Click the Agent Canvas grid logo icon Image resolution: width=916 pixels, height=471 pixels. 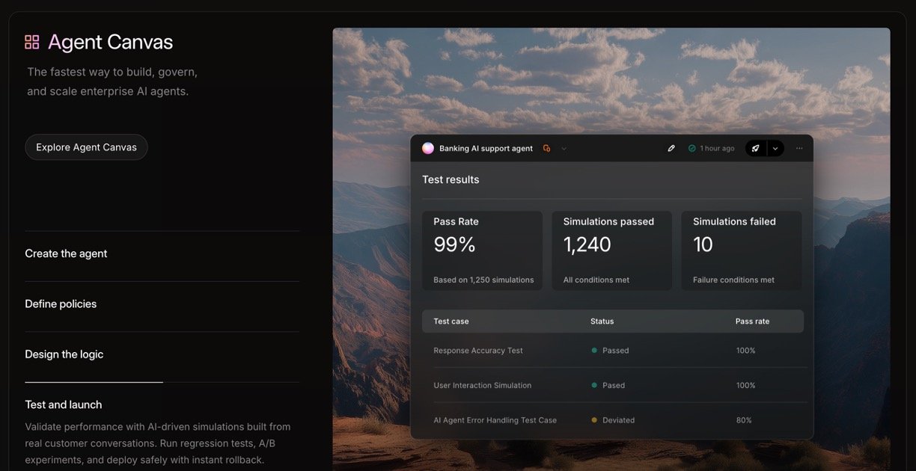(32, 42)
